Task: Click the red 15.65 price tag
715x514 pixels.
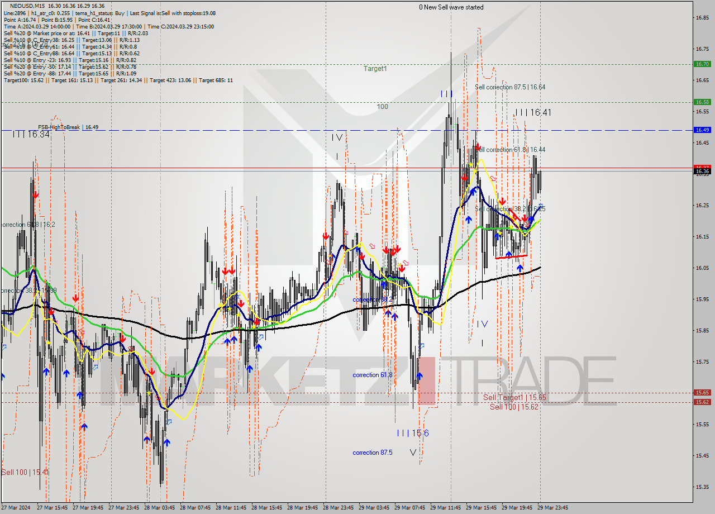Action: click(702, 393)
